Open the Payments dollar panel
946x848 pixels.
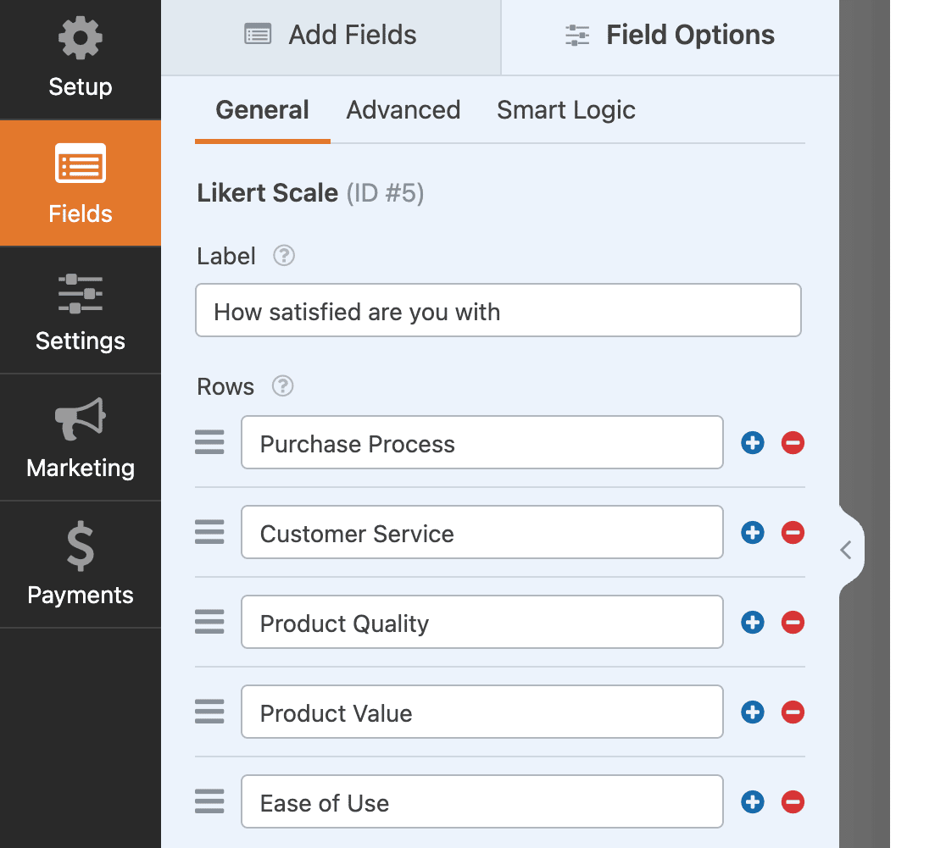pyautogui.click(x=81, y=565)
